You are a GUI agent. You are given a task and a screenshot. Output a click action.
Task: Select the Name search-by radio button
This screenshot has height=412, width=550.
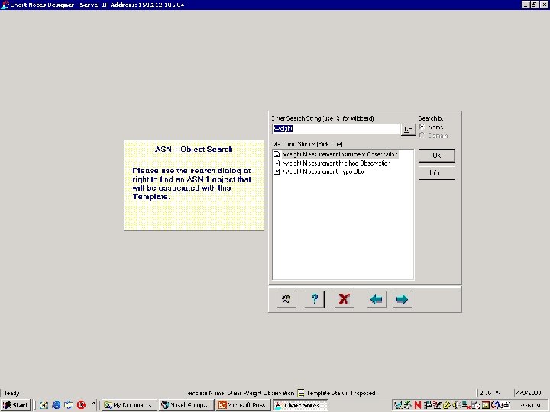(x=422, y=127)
